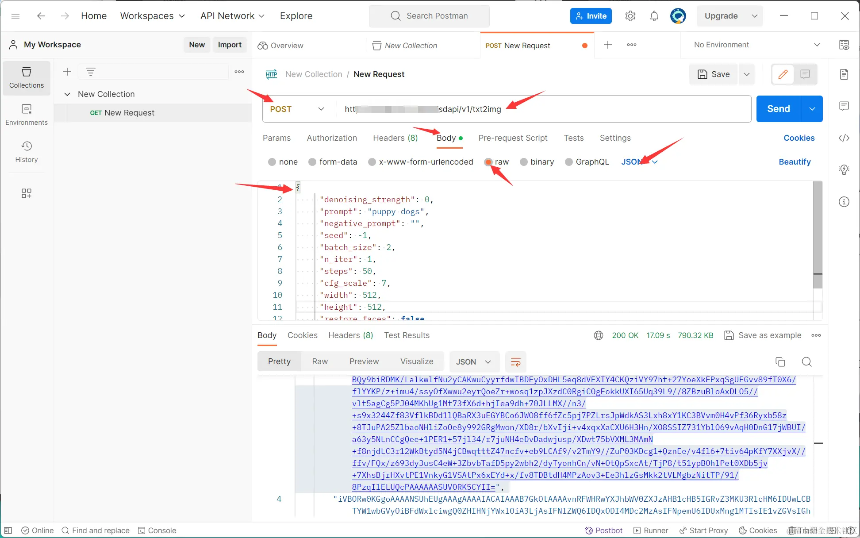Image resolution: width=860 pixels, height=538 pixels.
Task: Switch to edit mode pencil icon
Action: pos(783,74)
